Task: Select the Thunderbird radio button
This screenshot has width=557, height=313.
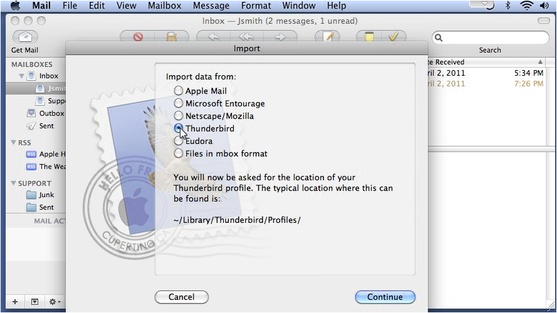Action: (x=179, y=128)
